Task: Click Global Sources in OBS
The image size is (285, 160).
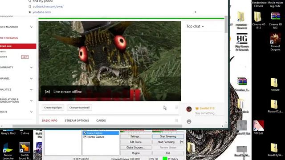Action: point(135,148)
